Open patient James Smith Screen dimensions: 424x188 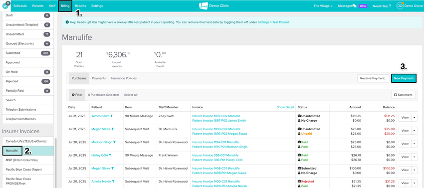click(x=100, y=116)
